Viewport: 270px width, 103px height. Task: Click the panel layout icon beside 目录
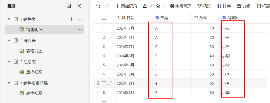(69, 6)
